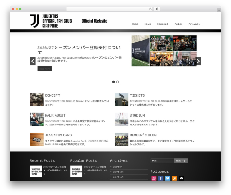Image resolution: width=231 pixels, height=195 pixels.
Task: Click the browser address bar
Action: point(109,9)
